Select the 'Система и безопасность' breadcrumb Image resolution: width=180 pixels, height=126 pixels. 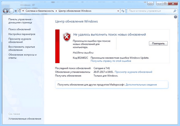pos(40,11)
